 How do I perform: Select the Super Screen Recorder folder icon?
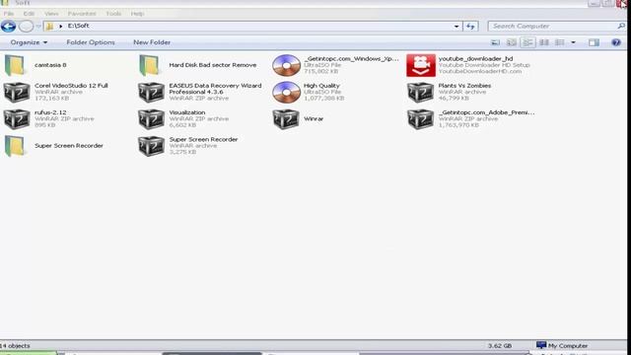(x=15, y=146)
